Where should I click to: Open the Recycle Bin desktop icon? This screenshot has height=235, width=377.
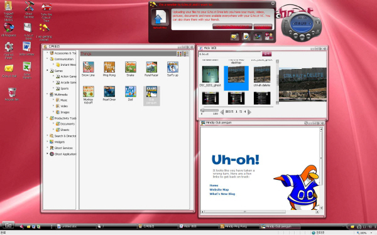[11, 92]
